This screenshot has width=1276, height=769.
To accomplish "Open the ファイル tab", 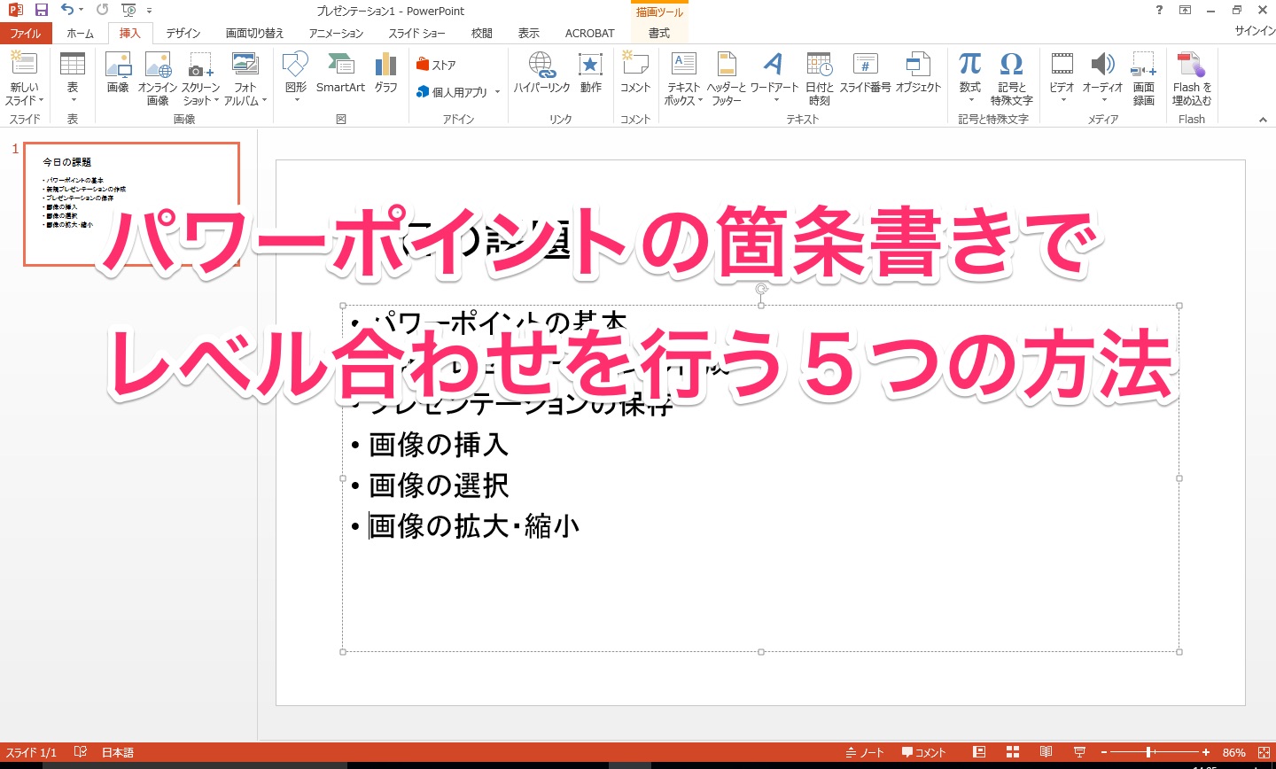I will click(26, 33).
